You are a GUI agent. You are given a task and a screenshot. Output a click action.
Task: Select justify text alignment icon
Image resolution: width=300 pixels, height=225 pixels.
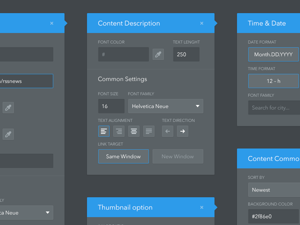(149, 131)
